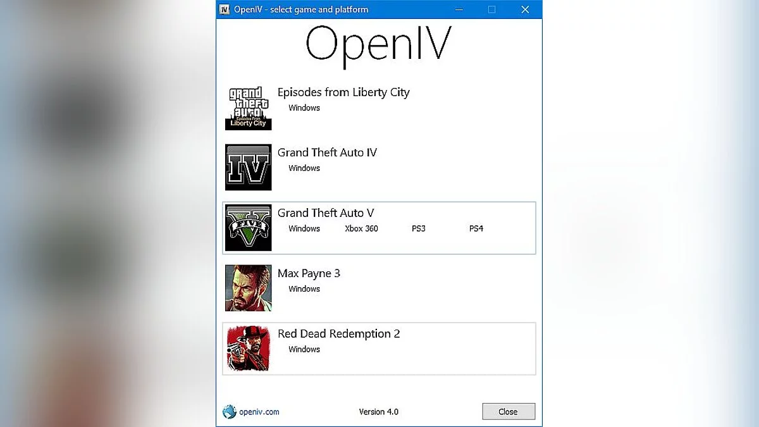Select Windows under Red Dead Redemption 2
Viewport: 759px width, 427px height.
304,349
